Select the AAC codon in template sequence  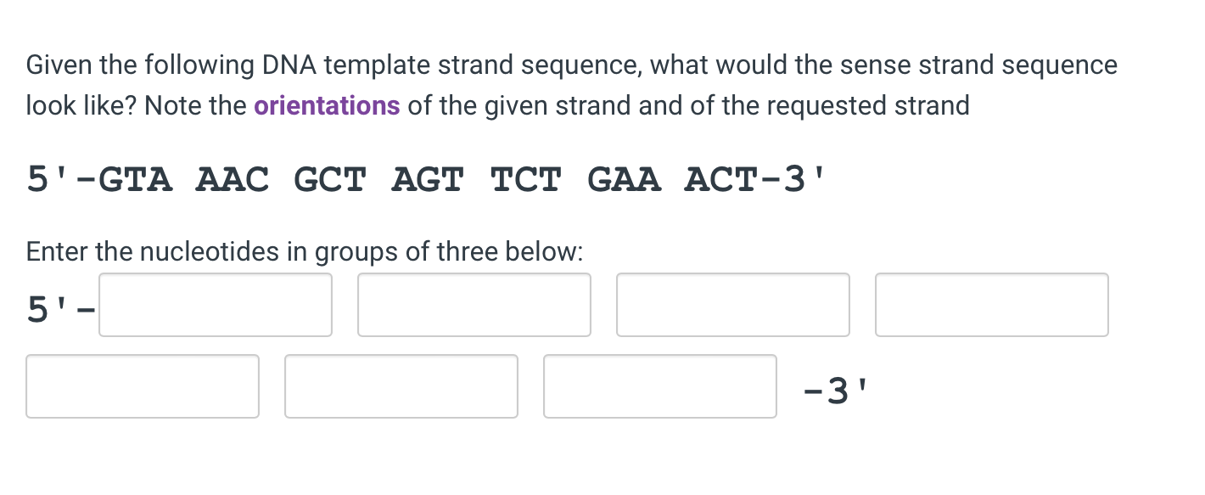pyautogui.click(x=233, y=179)
